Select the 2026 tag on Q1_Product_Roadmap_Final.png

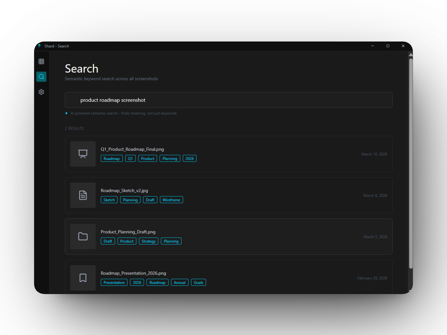[189, 159]
